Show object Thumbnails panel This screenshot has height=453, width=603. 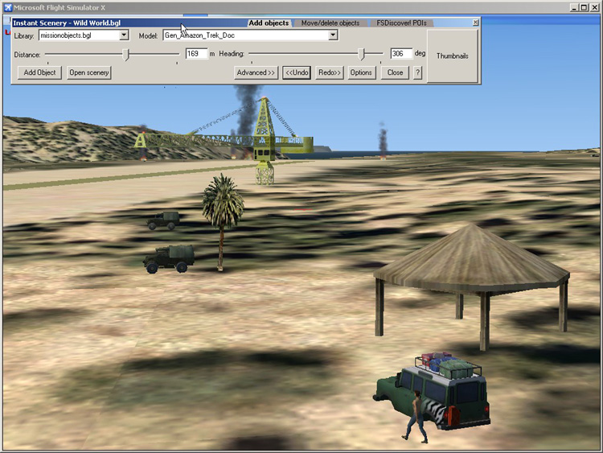[x=452, y=56]
